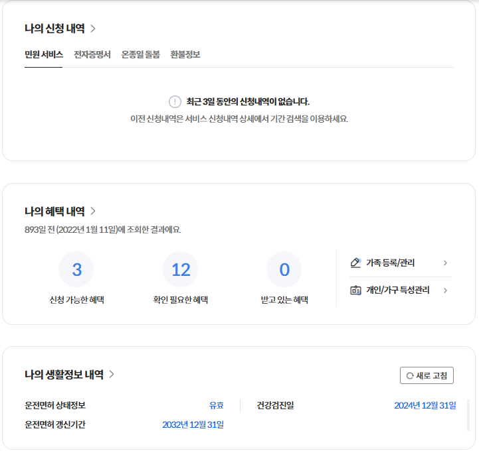Click the chevron beside 개인/가구 특성관리
479x451 pixels.
coord(445,290)
